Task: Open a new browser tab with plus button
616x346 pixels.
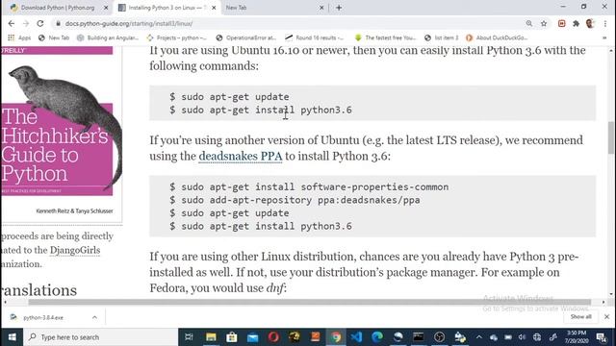Action: pos(339,8)
